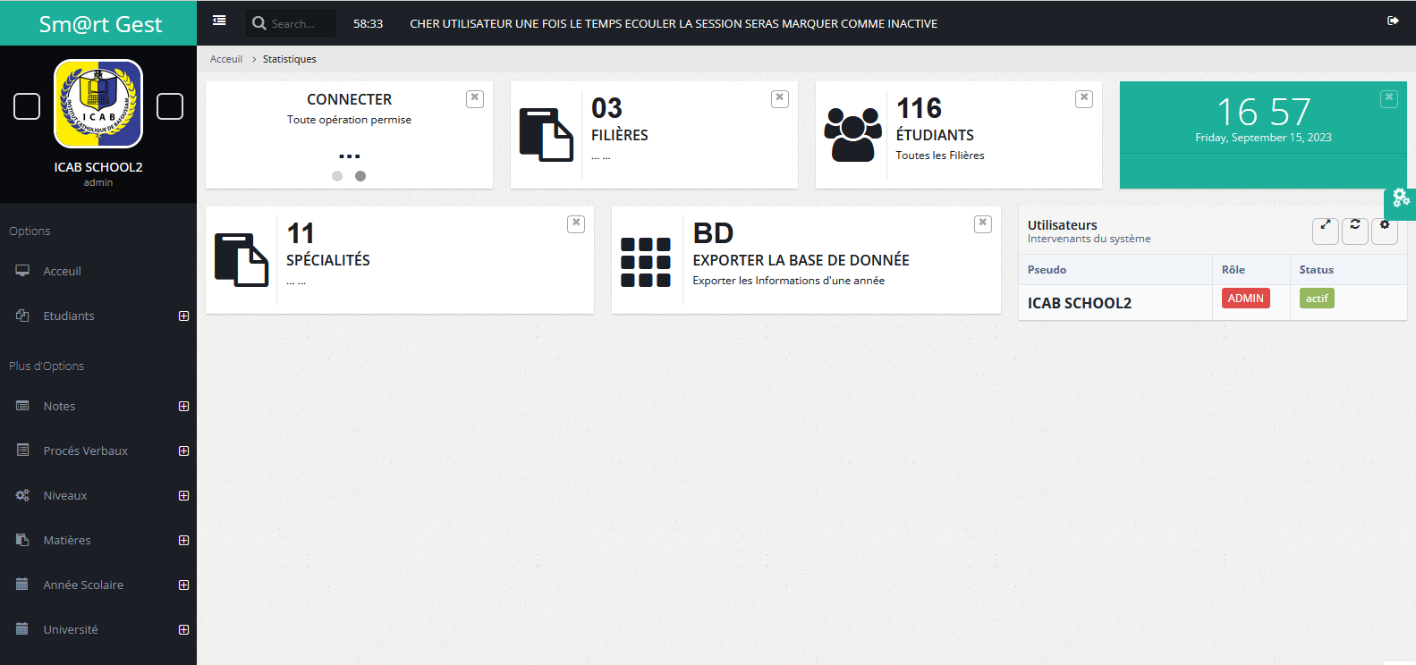Expand the Procès Verbaux submenu
The width and height of the screenshot is (1416, 665).
[x=183, y=451]
